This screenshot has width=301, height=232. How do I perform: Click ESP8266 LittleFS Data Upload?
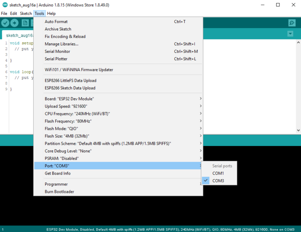coord(70,81)
